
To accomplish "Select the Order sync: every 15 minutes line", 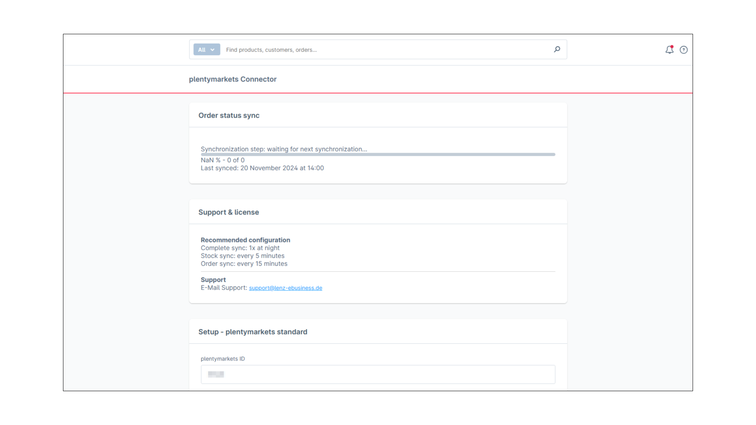I will pos(244,264).
